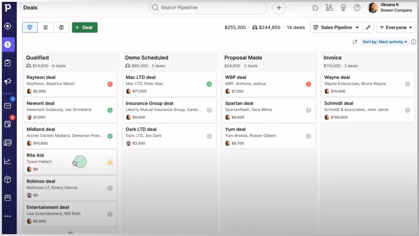Click the Yum deal card title
Image resolution: width=419 pixels, height=236 pixels.
point(235,129)
